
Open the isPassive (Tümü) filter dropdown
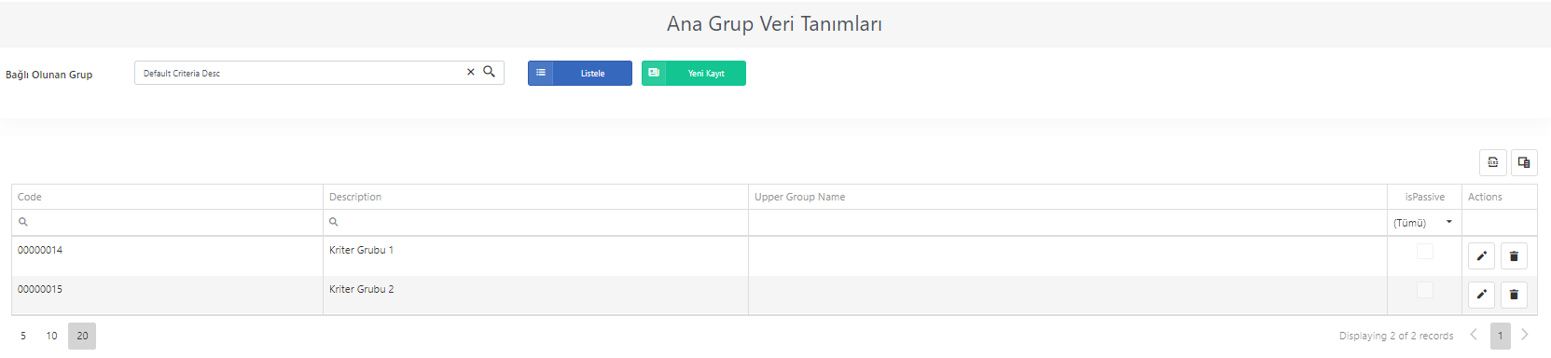click(x=1424, y=223)
